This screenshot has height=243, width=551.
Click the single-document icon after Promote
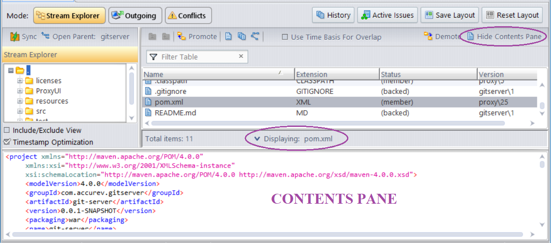[228, 37]
